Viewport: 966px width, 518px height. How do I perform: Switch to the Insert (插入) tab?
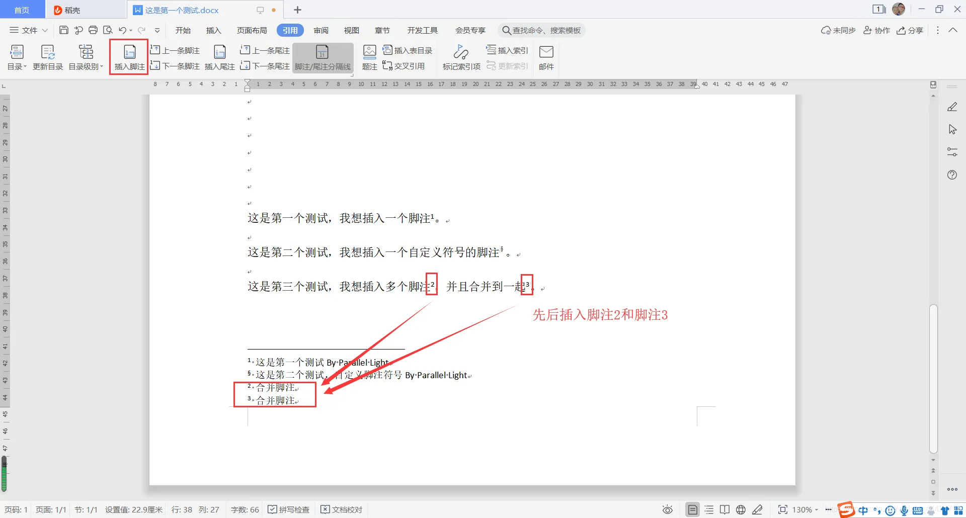pyautogui.click(x=214, y=30)
